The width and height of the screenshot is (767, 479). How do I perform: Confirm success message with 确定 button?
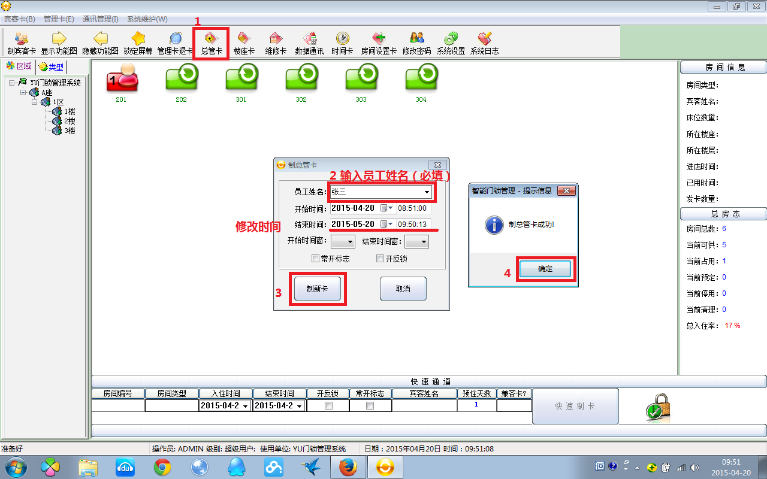click(545, 269)
